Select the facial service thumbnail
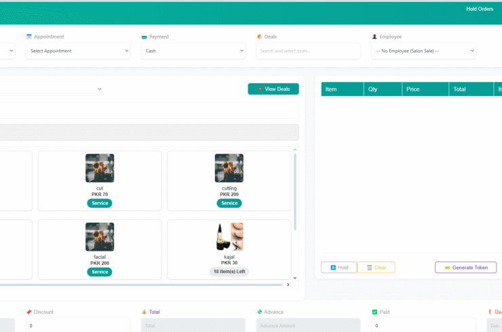502x332 pixels. 100,236
